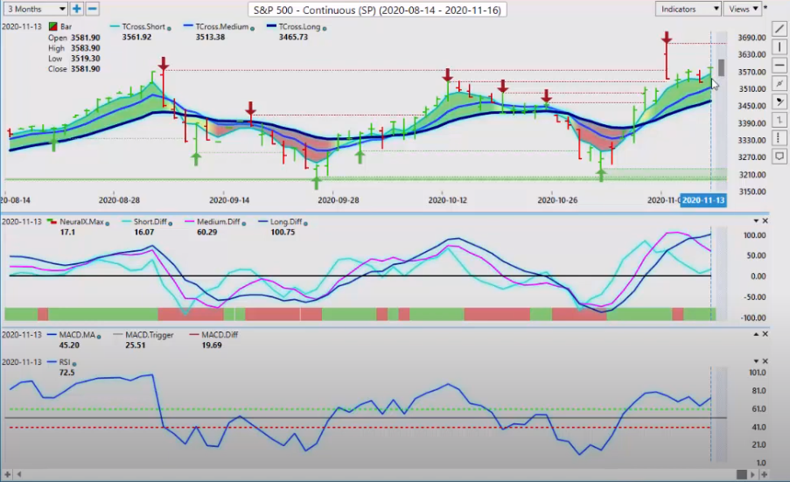This screenshot has height=482, width=790.
Task: Click the Close 3581.90 value
Action: coord(85,68)
